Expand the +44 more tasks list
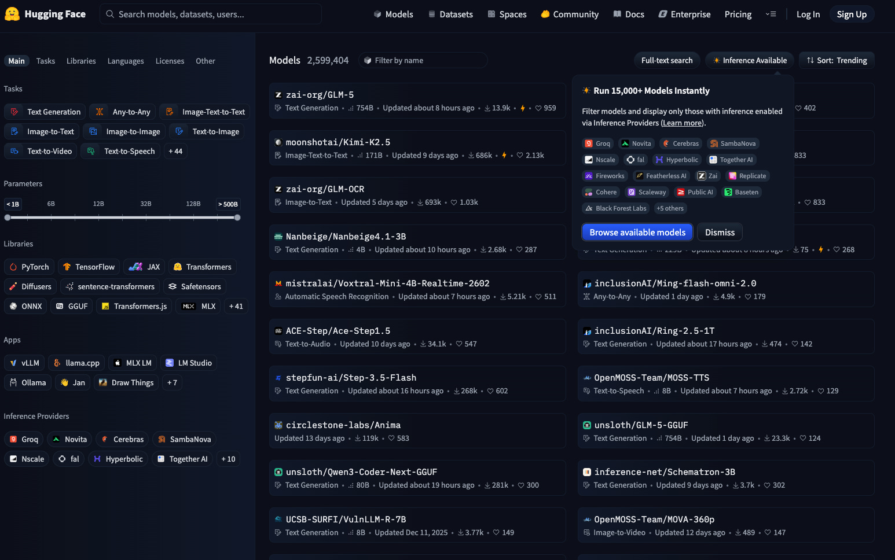The height and width of the screenshot is (560, 895). 175,151
